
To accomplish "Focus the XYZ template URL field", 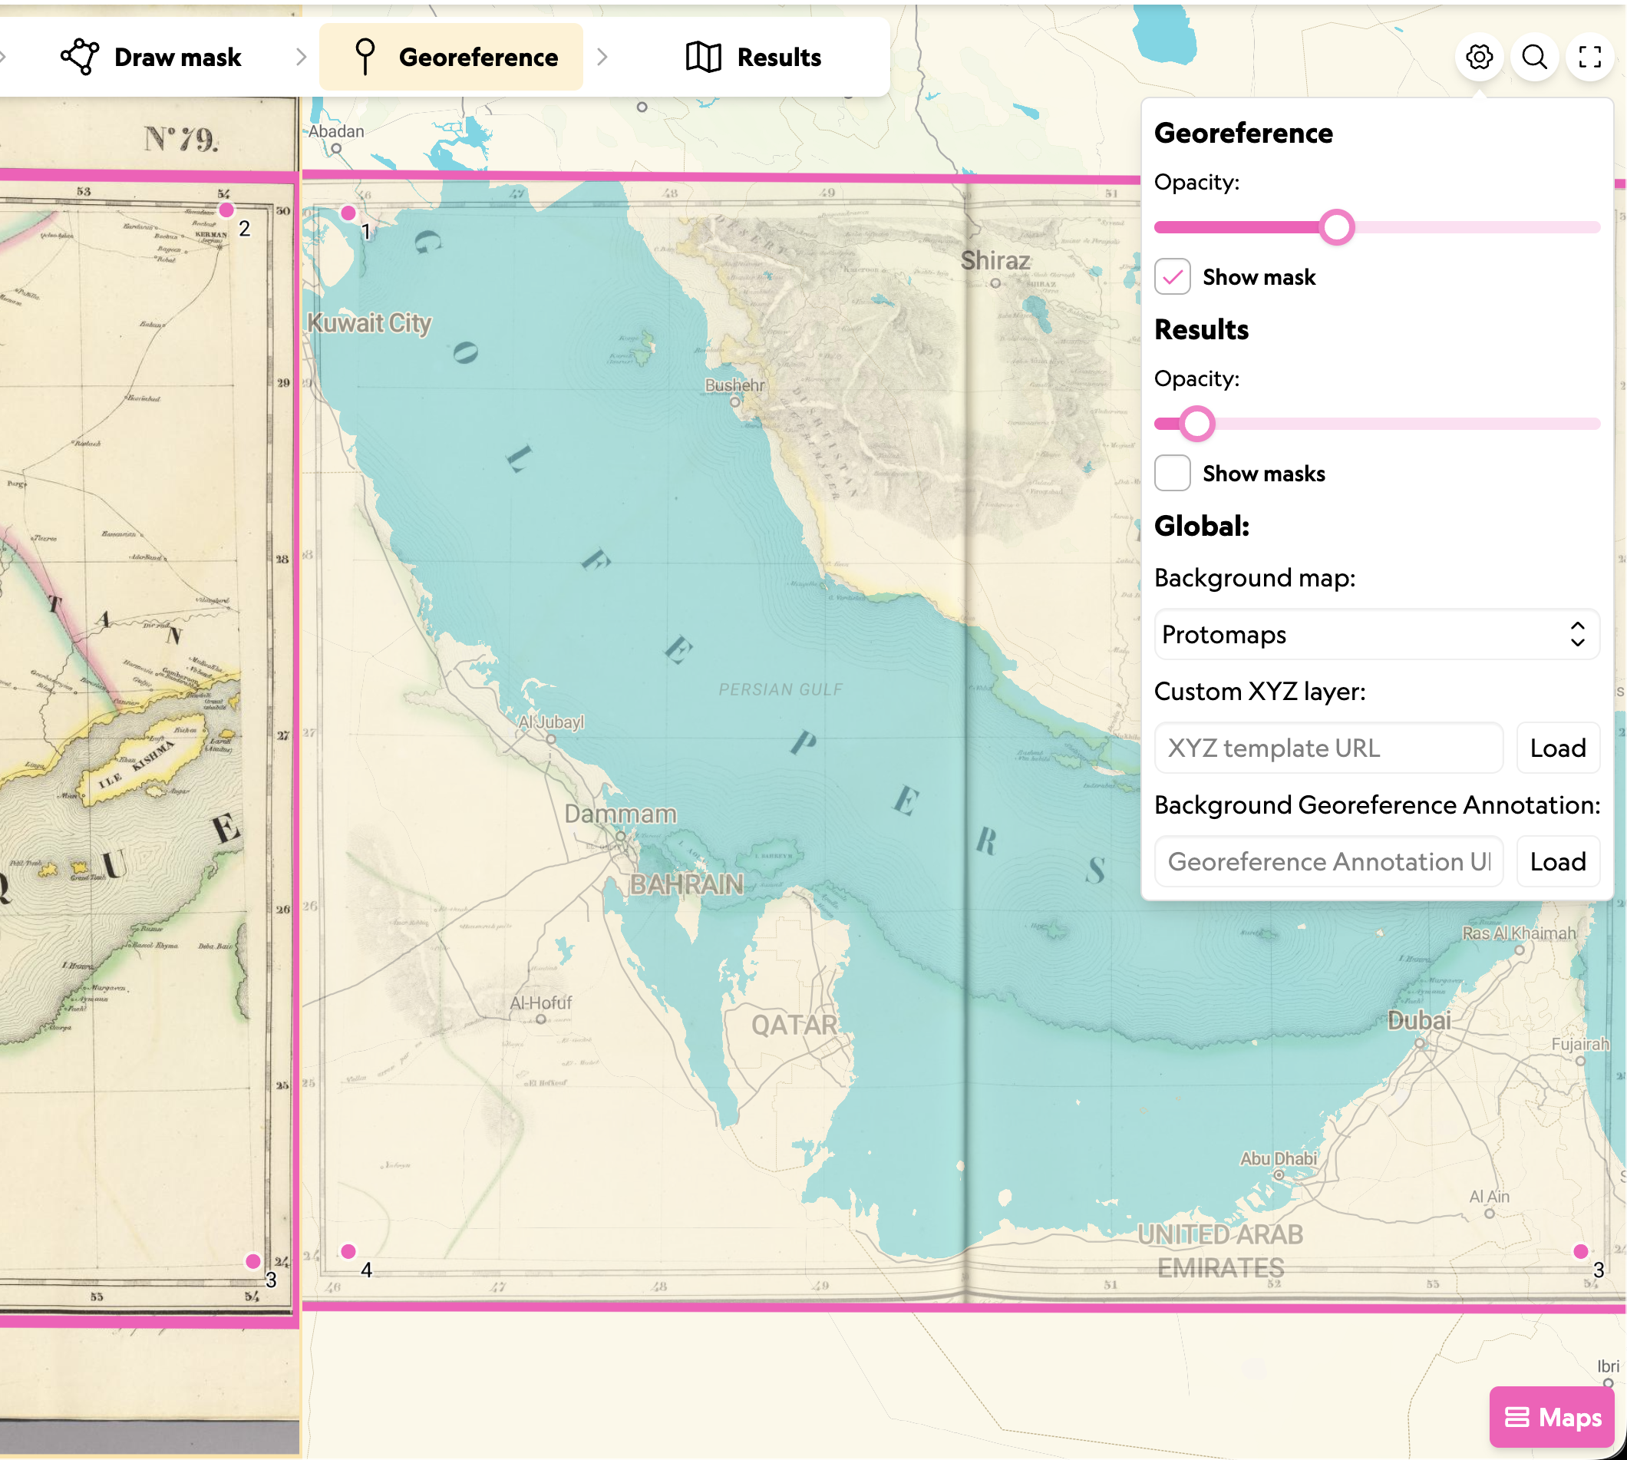I will click(1328, 748).
